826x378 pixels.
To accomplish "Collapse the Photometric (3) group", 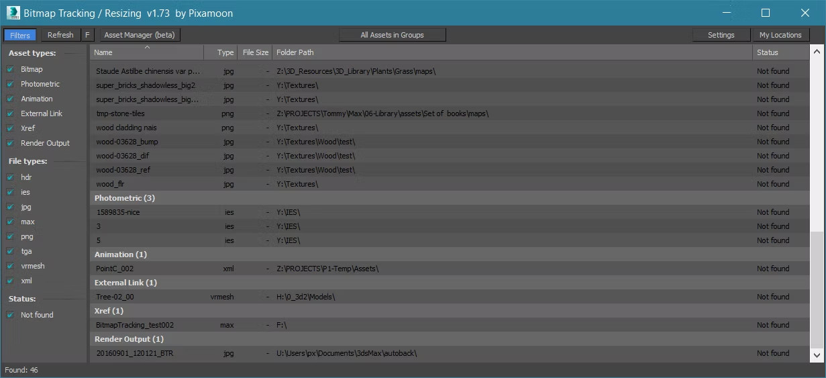I will (450, 198).
